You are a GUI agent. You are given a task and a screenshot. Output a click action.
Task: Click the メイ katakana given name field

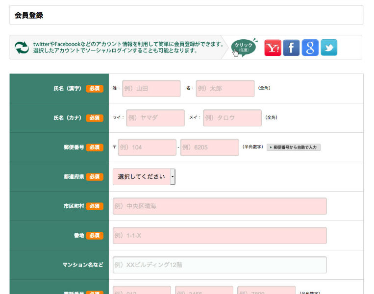pos(232,118)
